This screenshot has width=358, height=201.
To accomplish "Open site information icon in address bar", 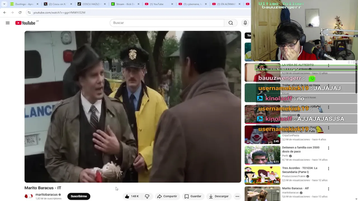I will [x=29, y=13].
